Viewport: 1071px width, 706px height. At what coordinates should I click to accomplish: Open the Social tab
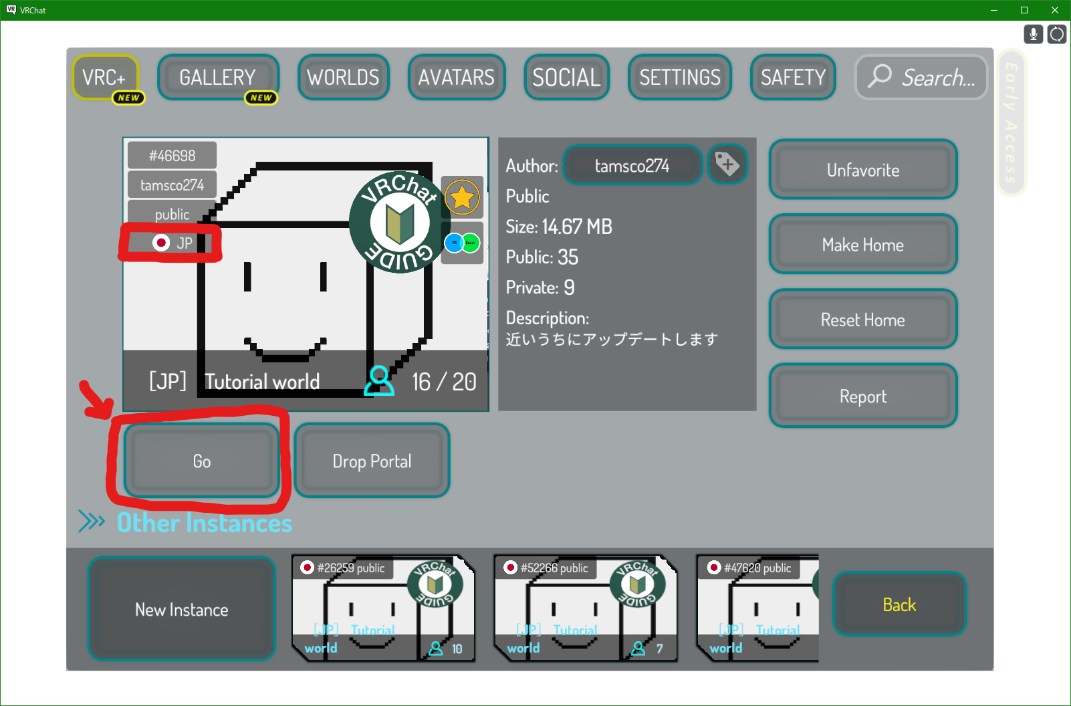567,78
